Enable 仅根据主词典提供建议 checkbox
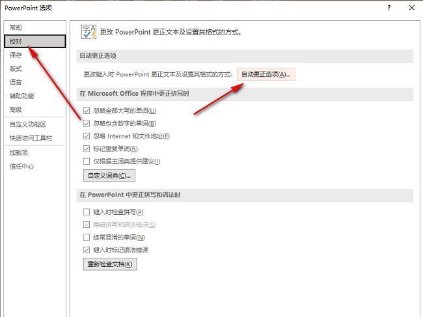423x317 pixels. click(x=87, y=161)
